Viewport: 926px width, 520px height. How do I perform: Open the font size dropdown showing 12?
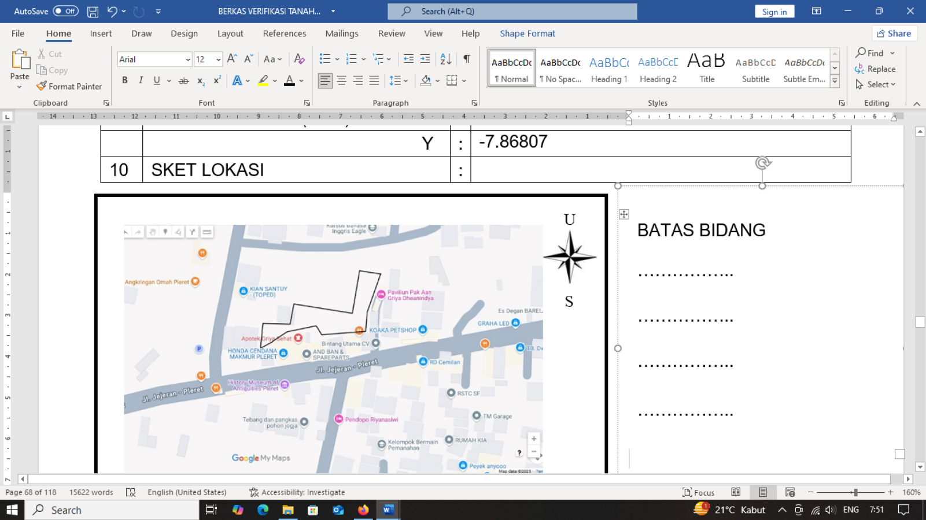tap(218, 60)
